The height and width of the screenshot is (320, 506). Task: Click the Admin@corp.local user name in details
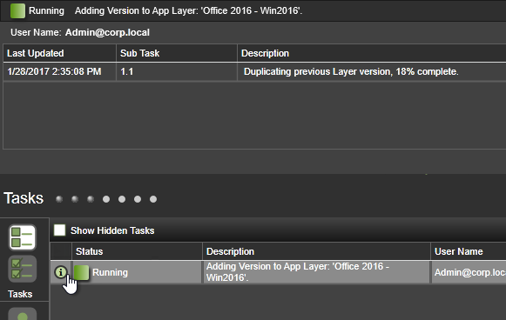pos(107,32)
